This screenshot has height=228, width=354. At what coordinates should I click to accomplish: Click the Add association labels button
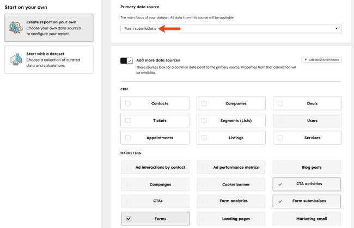pyautogui.click(x=321, y=60)
